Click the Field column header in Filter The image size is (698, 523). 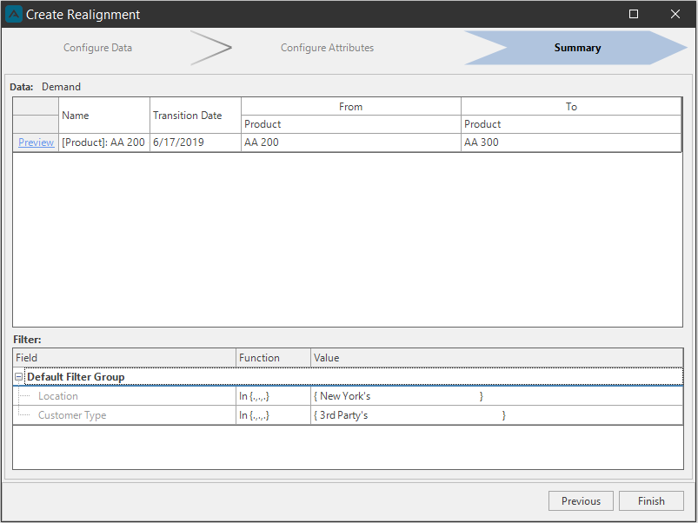point(124,358)
